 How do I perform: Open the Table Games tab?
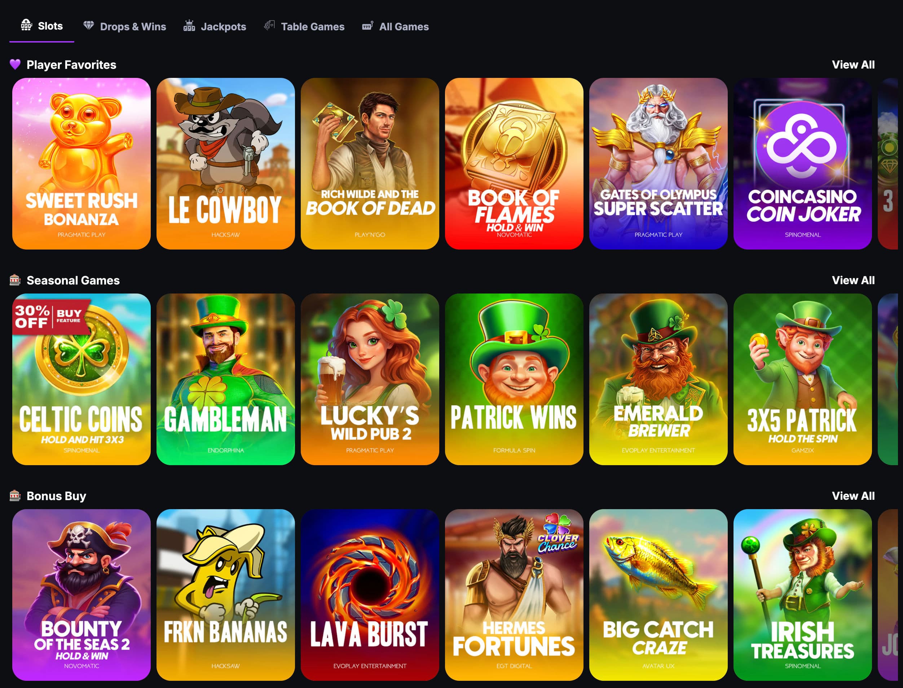click(x=304, y=26)
